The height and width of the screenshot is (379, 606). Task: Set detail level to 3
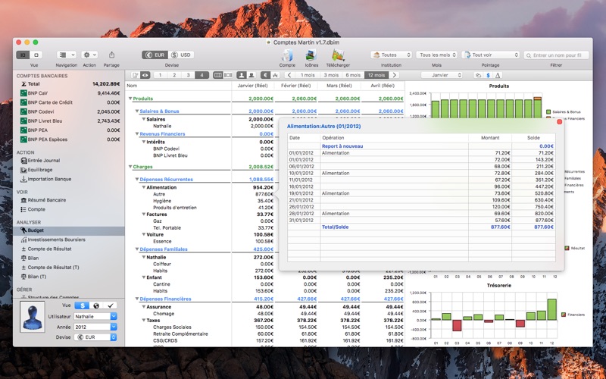tap(188, 75)
